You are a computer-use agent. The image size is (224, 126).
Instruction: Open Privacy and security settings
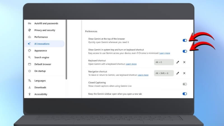tap(45, 30)
